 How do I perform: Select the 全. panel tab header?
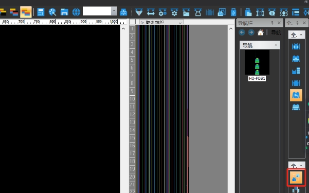point(290,23)
